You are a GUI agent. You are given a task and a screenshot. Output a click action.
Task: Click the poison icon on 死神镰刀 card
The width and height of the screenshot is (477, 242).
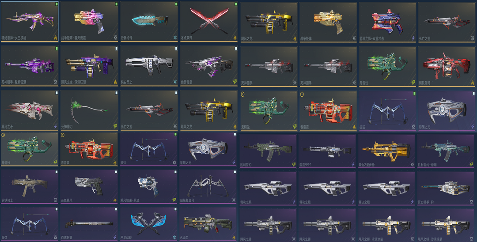115,126
